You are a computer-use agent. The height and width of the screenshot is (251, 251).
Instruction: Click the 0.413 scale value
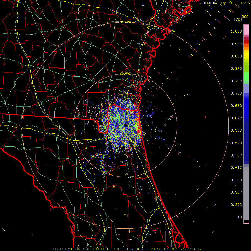[236, 168]
